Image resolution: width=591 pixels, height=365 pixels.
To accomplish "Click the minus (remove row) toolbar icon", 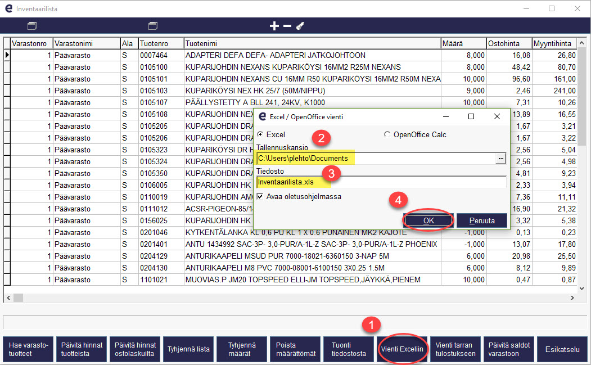I will pyautogui.click(x=287, y=26).
